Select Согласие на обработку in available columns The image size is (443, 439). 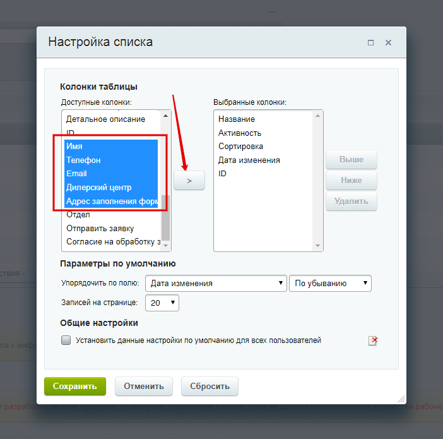tap(112, 242)
